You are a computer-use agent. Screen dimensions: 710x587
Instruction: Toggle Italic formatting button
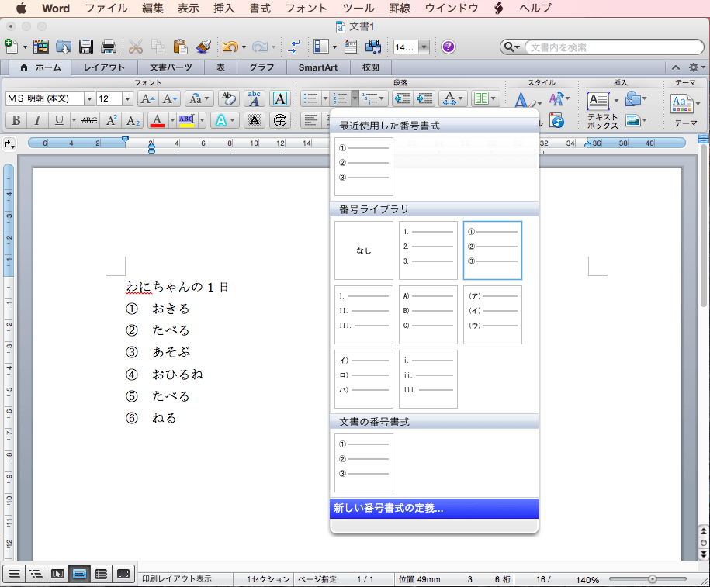[x=37, y=120]
